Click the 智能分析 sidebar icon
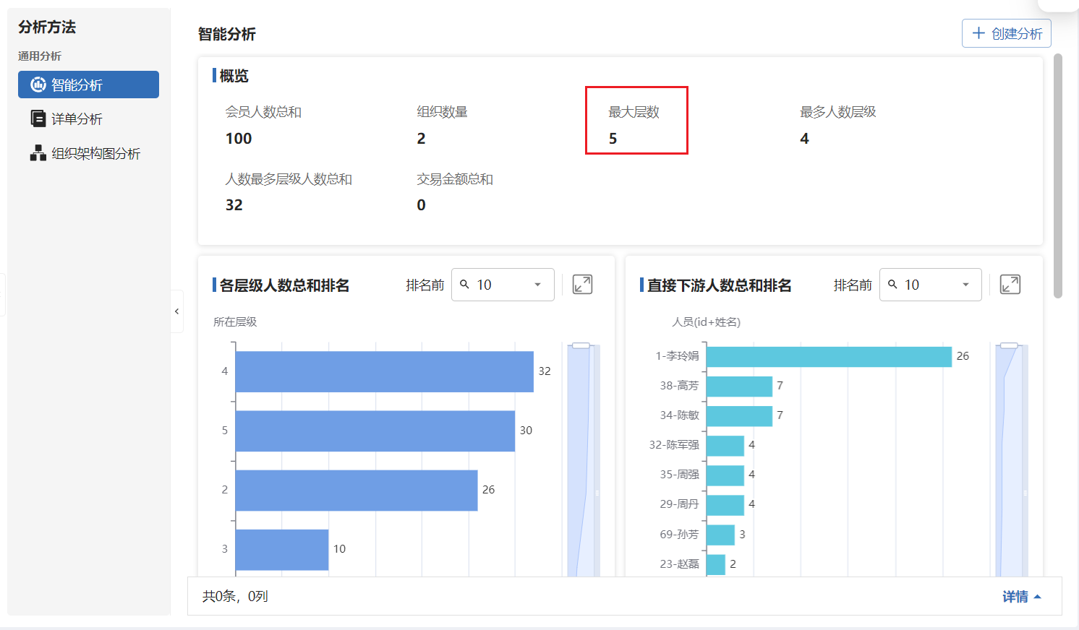Viewport: 1079px width, 630px height. pos(38,85)
